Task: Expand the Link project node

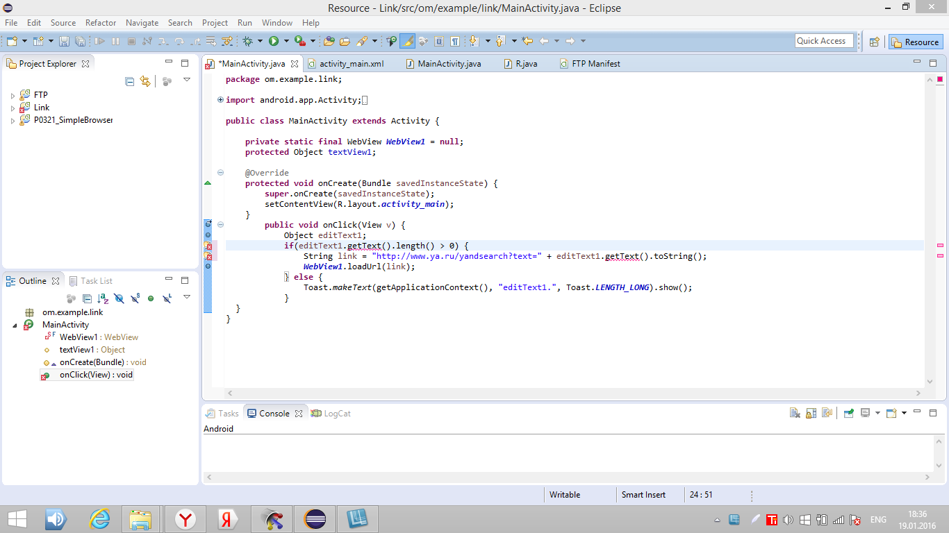Action: coord(13,108)
